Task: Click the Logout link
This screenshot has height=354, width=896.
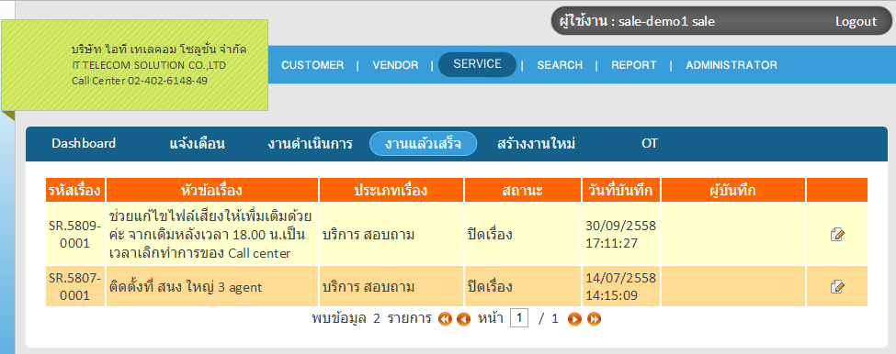Action: point(856,22)
